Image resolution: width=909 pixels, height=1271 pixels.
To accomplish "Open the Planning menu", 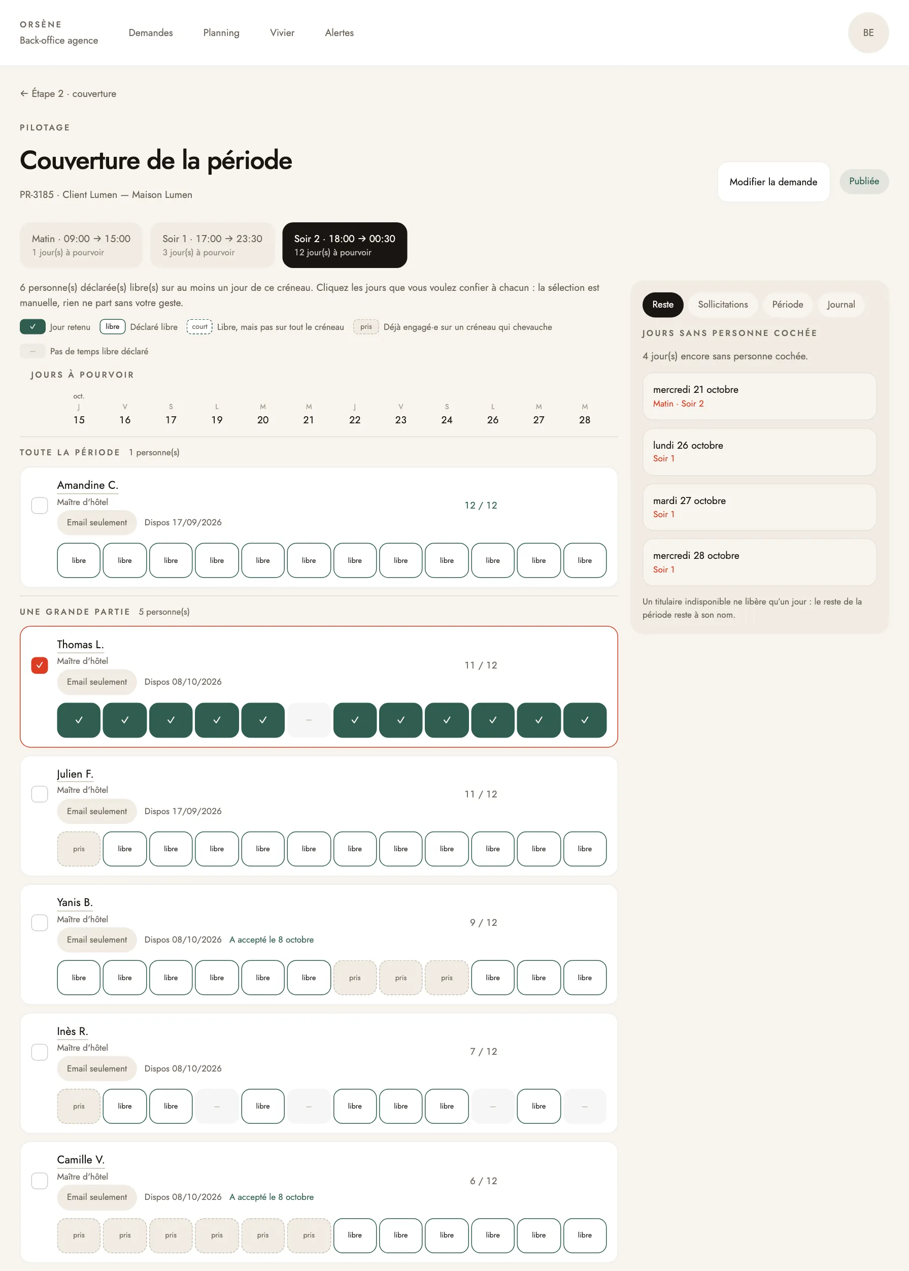I will pos(221,32).
